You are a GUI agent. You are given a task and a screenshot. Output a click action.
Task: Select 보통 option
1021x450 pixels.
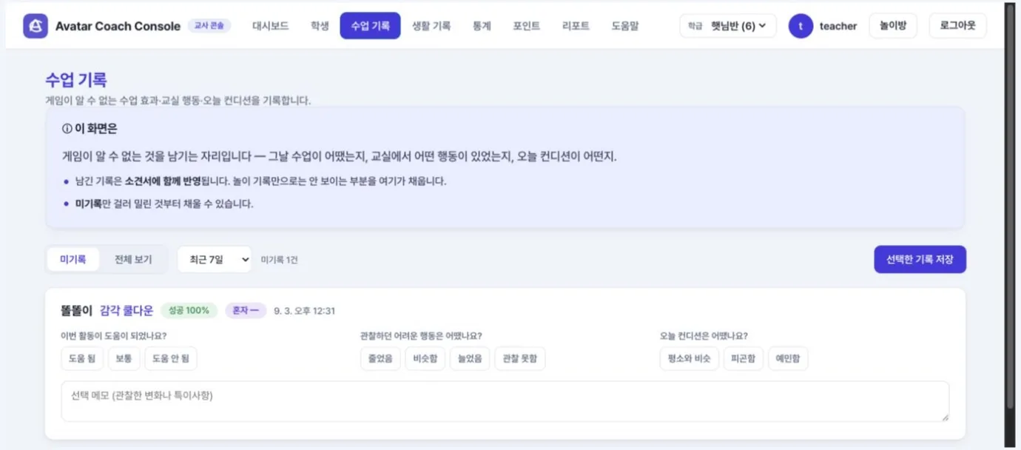coord(124,358)
